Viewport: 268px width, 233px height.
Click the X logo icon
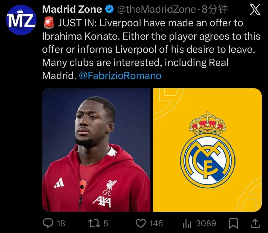[x=255, y=10]
